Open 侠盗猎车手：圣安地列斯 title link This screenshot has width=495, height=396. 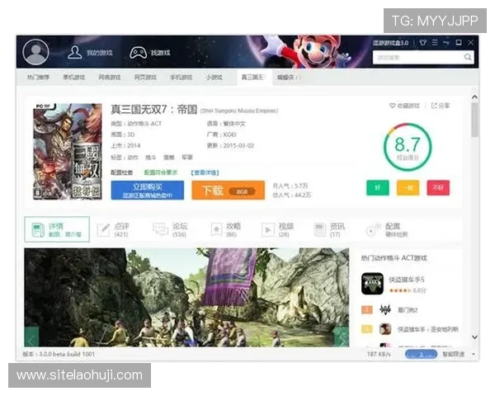427,329
